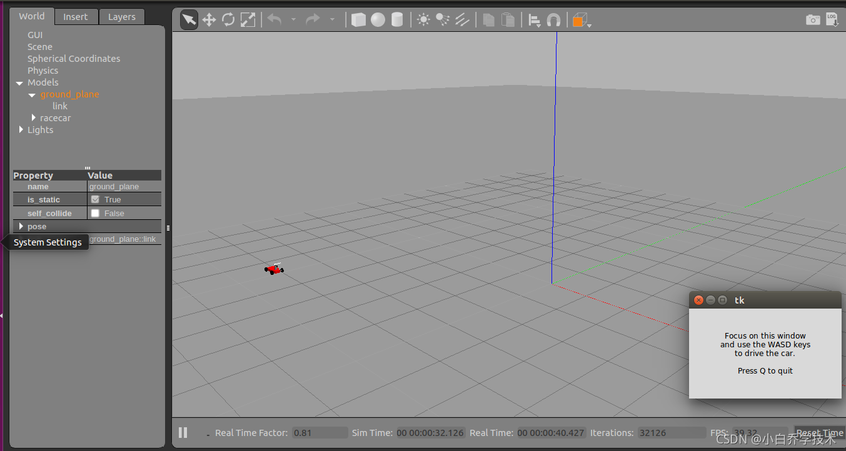Select Physics in the world tree
Image resolution: width=846 pixels, height=451 pixels.
(x=43, y=71)
